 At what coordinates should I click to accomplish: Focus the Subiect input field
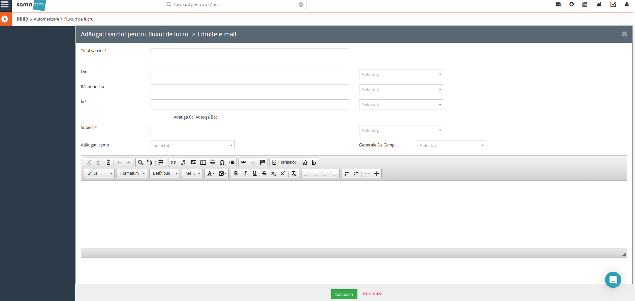click(x=250, y=130)
